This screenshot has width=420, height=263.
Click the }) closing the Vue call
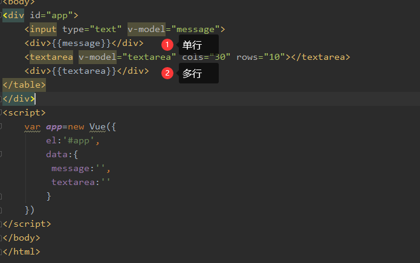click(30, 210)
